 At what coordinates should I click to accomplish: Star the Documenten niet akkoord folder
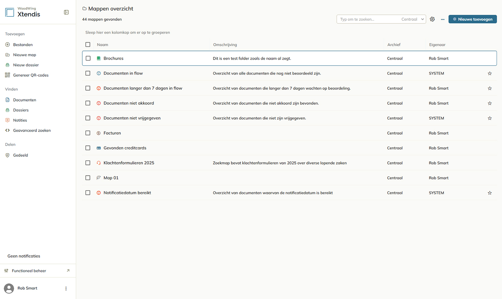click(490, 103)
